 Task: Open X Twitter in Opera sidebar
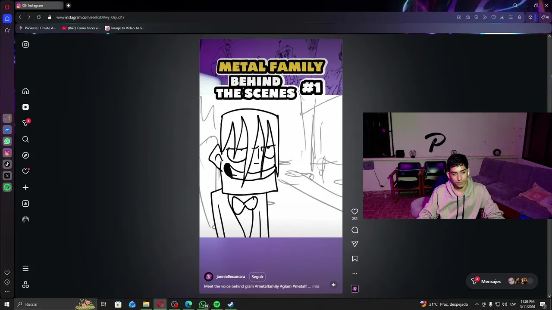pyautogui.click(x=7, y=176)
